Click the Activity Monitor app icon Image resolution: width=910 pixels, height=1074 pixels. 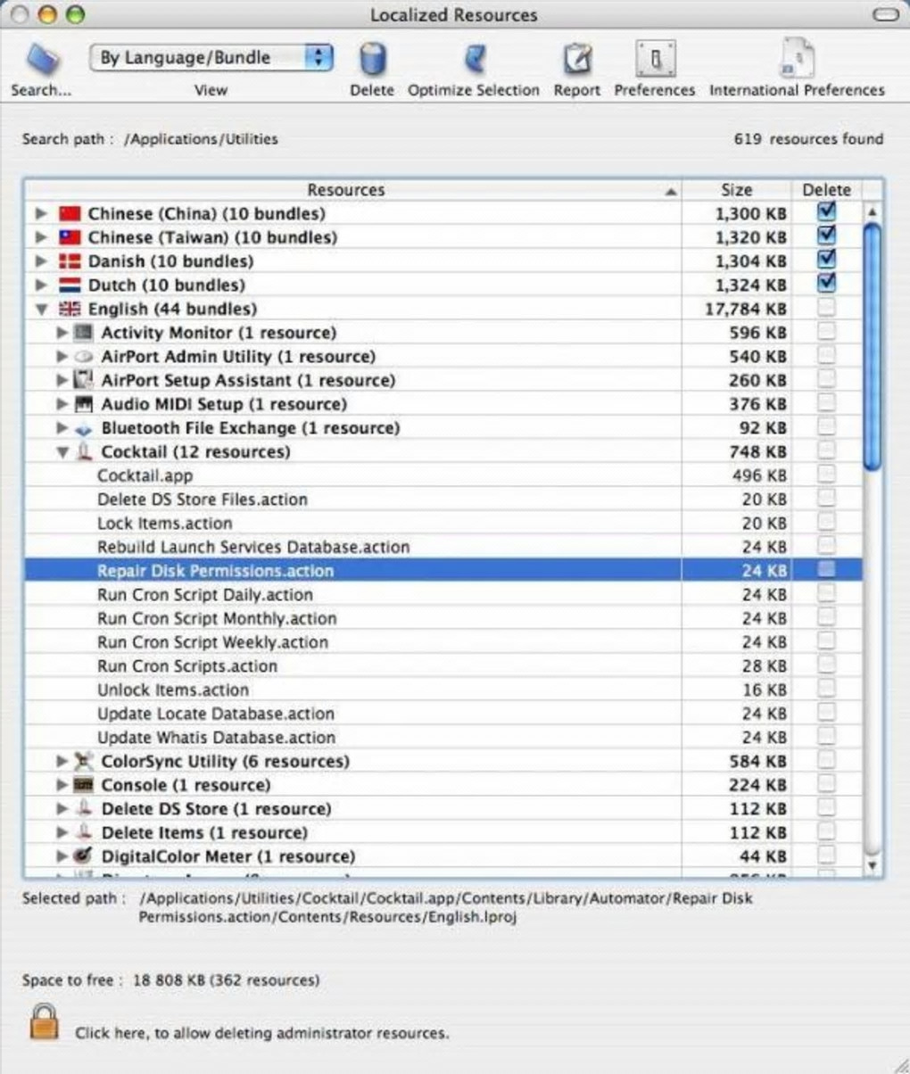click(x=84, y=333)
